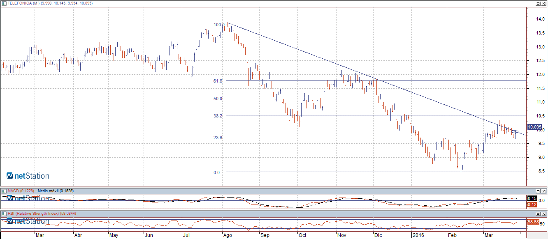Click the RSI panel's indicator icon
548x239 pixels.
coord(4,214)
